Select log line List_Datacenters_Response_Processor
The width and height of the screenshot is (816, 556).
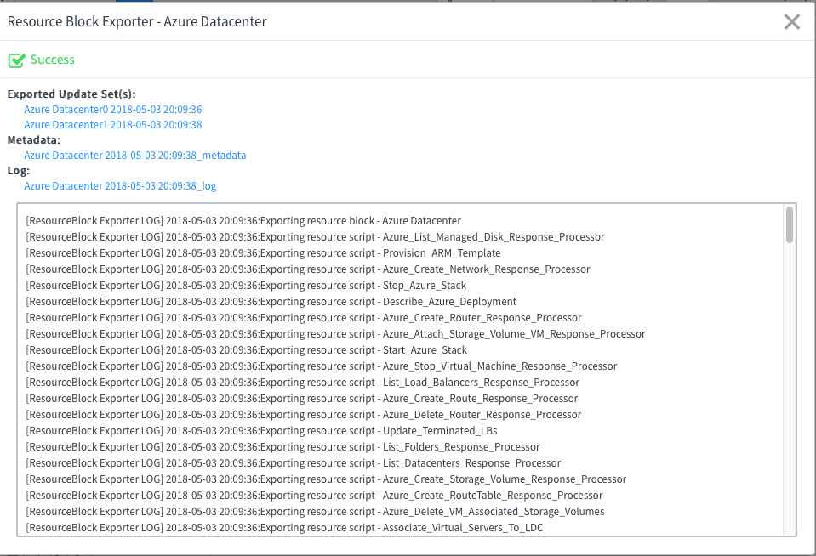coord(294,462)
